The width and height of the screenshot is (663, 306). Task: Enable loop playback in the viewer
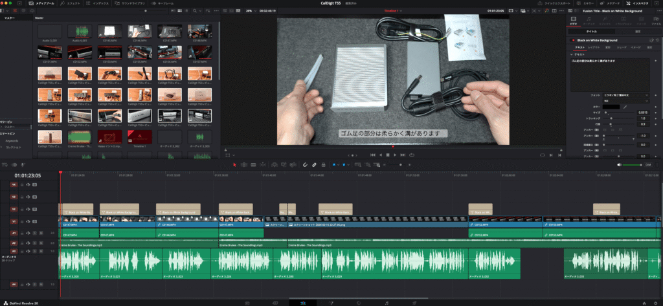[x=411, y=155]
